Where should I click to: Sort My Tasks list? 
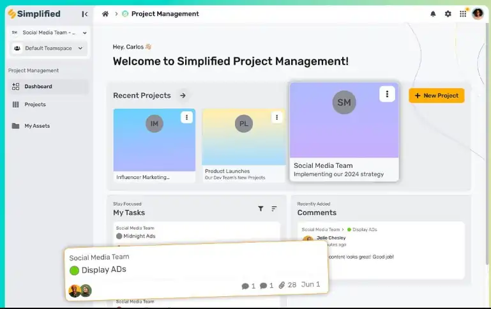(274, 209)
